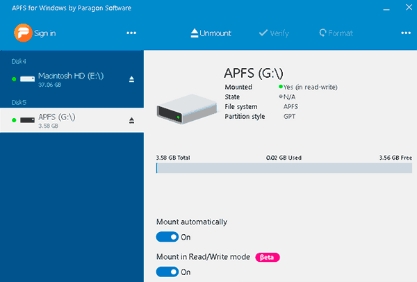This screenshot has height=282, width=417.
Task: Click the disk usage capacity bar
Action: [284, 167]
